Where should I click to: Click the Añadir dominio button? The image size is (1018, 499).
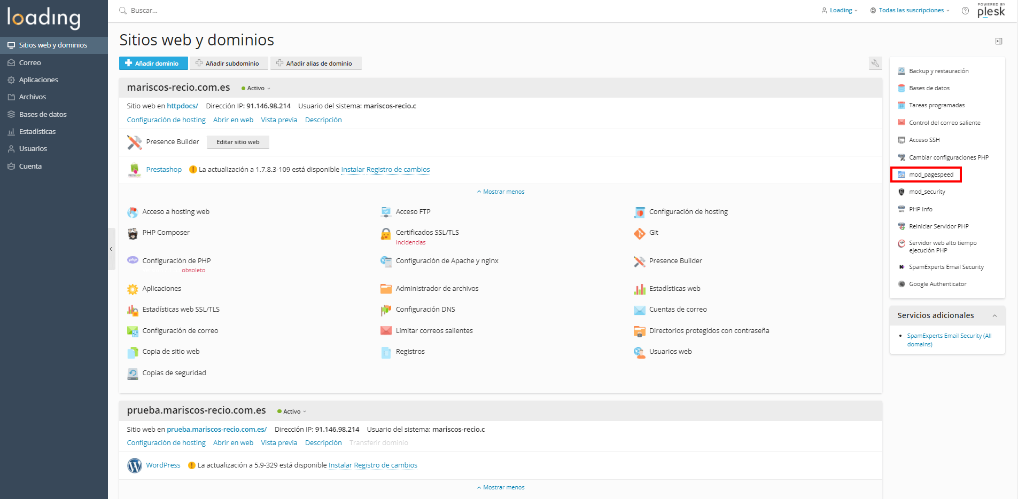point(153,64)
